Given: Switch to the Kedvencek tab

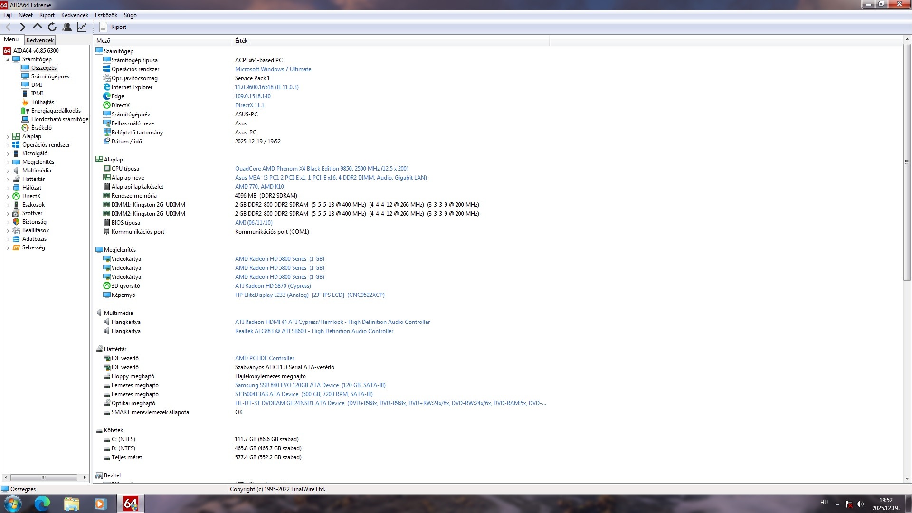Looking at the screenshot, I should click(40, 40).
